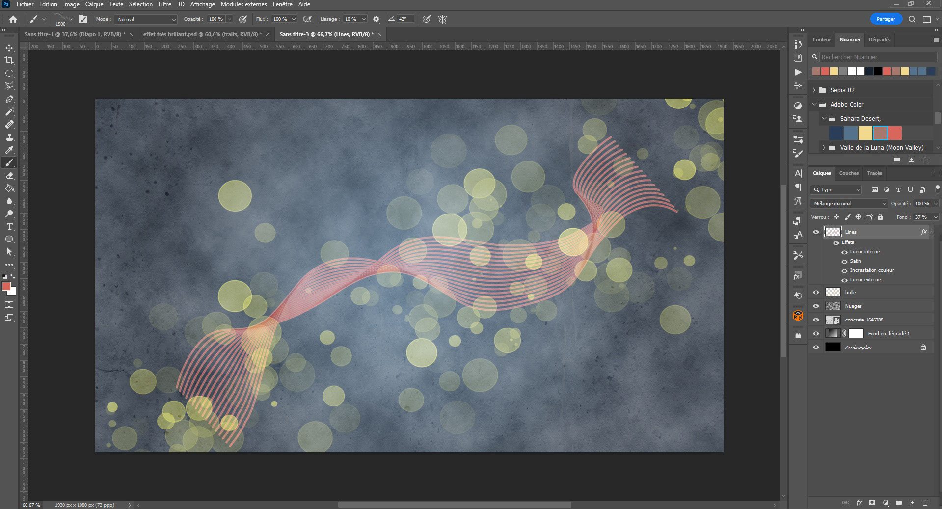
Task: Hide the concrete-1646788 layer
Action: [x=816, y=320]
